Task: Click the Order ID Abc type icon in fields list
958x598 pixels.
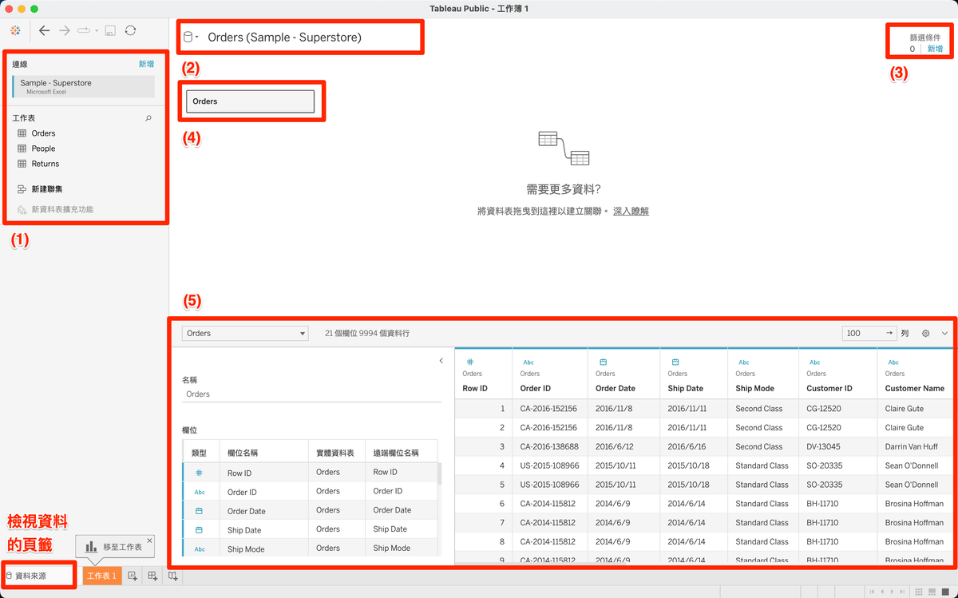Action: [200, 492]
